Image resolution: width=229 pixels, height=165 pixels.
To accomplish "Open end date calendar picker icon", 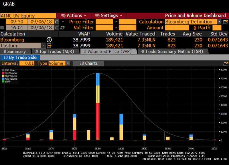I will (x=57, y=28).
